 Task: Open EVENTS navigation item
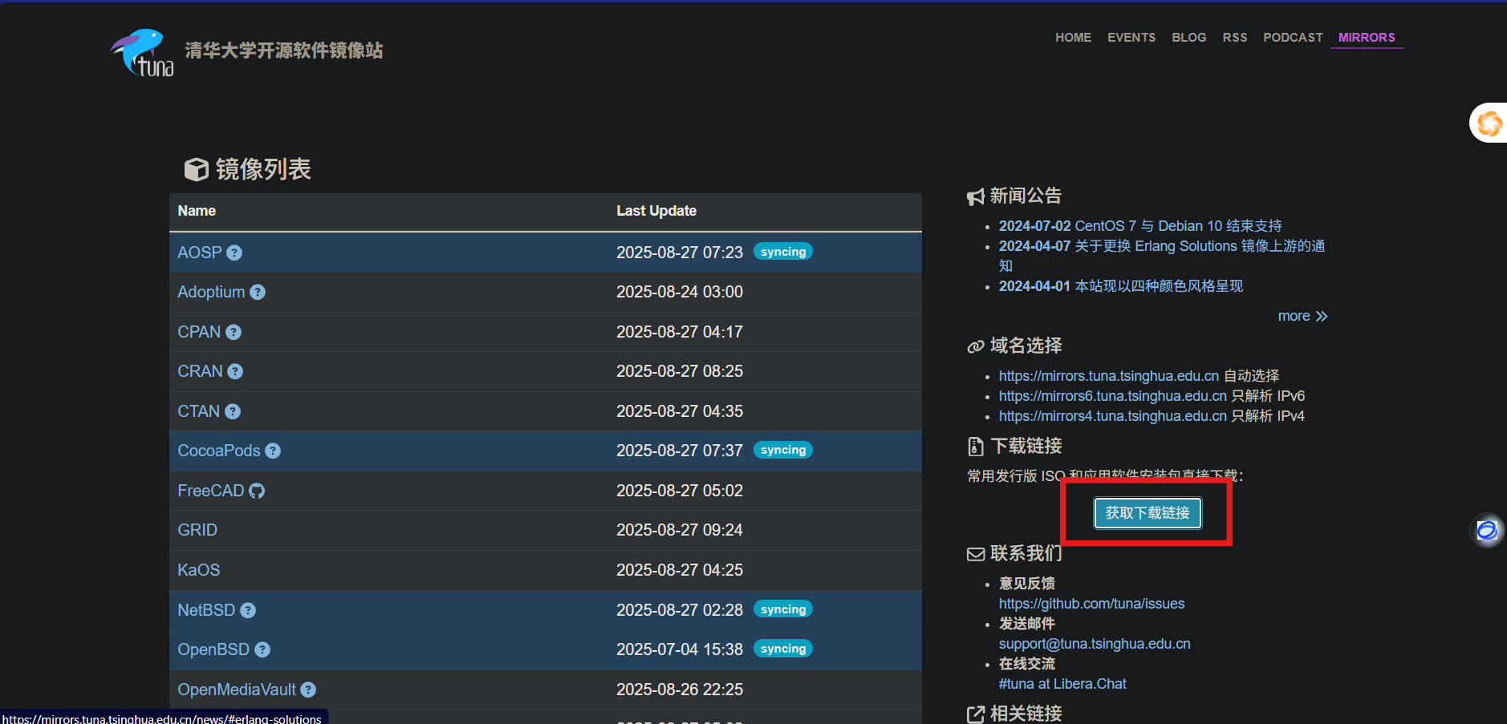coord(1131,38)
